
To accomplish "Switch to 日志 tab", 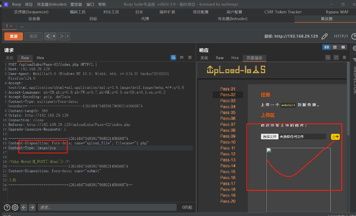I will click(139, 12).
